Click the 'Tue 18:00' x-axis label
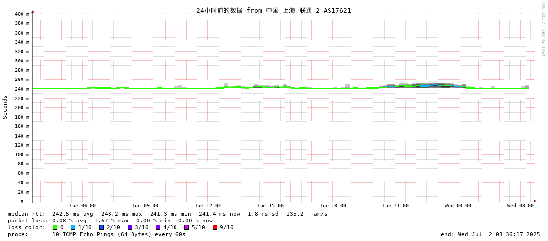548x241 pixels. 333,206
